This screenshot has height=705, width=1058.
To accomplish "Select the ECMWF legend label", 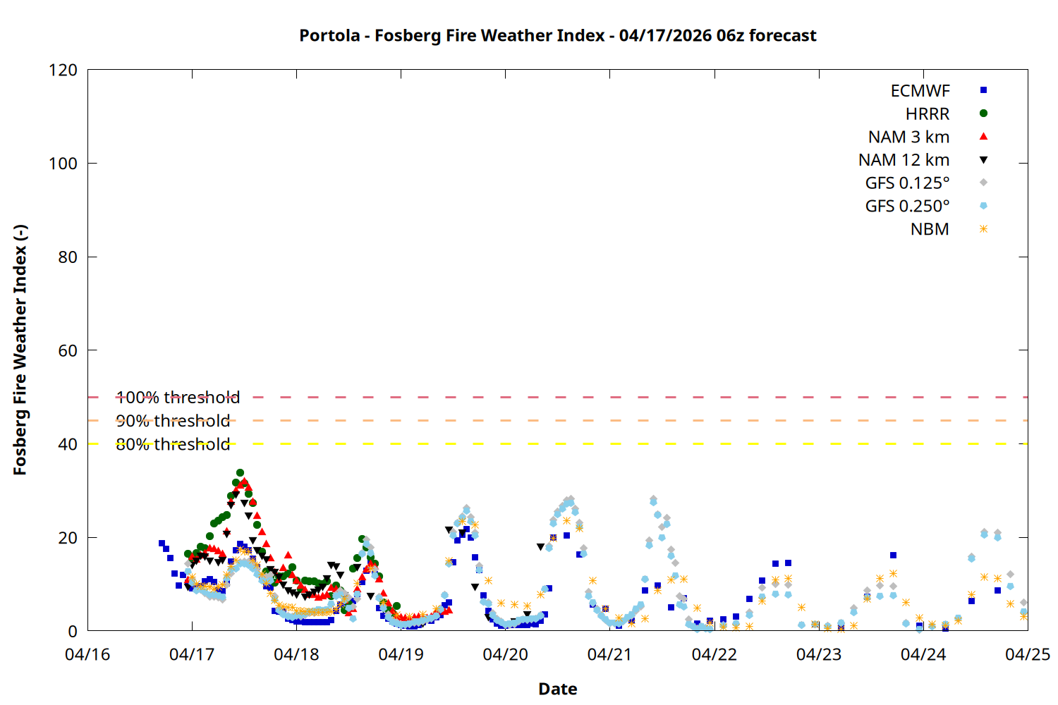I will 920,91.
